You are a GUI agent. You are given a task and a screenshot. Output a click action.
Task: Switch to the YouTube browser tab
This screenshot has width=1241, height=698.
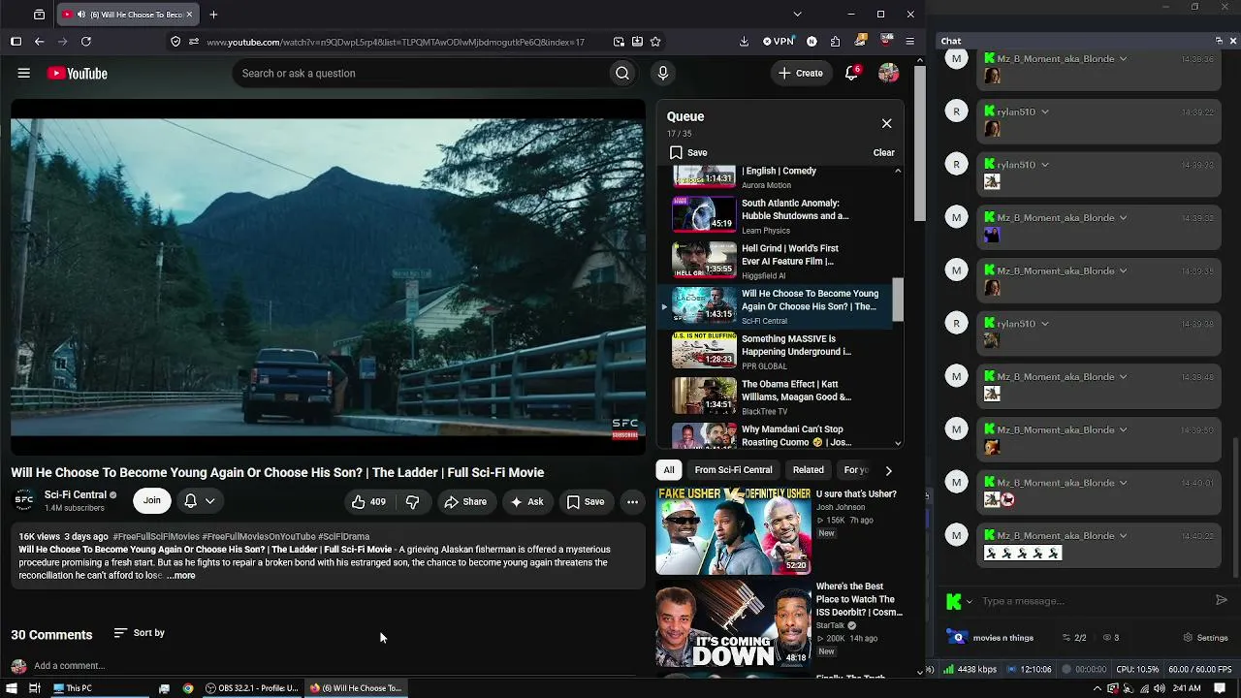[x=126, y=15]
